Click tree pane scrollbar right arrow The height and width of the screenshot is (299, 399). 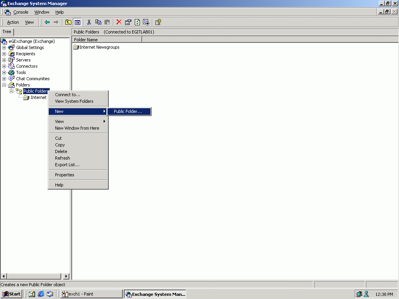(x=66, y=276)
